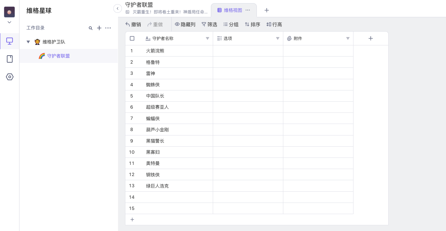Open more options for 工作目录
The width and height of the screenshot is (446, 231).
(108, 28)
